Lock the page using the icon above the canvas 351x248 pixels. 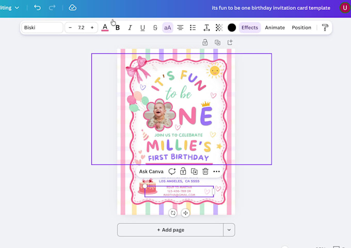tap(205, 42)
